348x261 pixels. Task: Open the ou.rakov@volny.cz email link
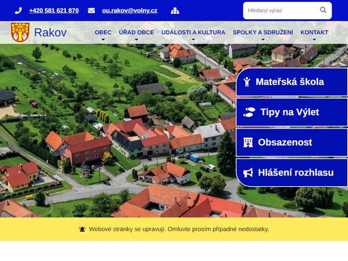130,11
